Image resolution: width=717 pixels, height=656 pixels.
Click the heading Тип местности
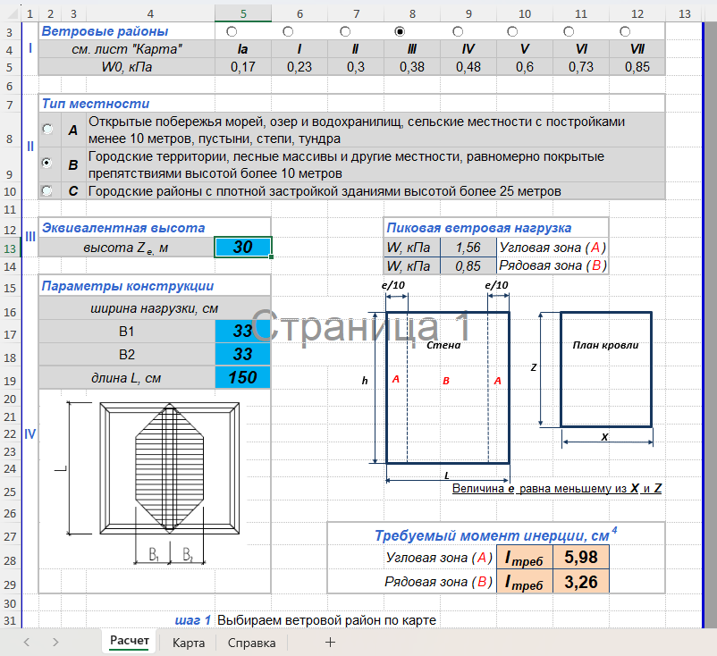pyautogui.click(x=96, y=104)
